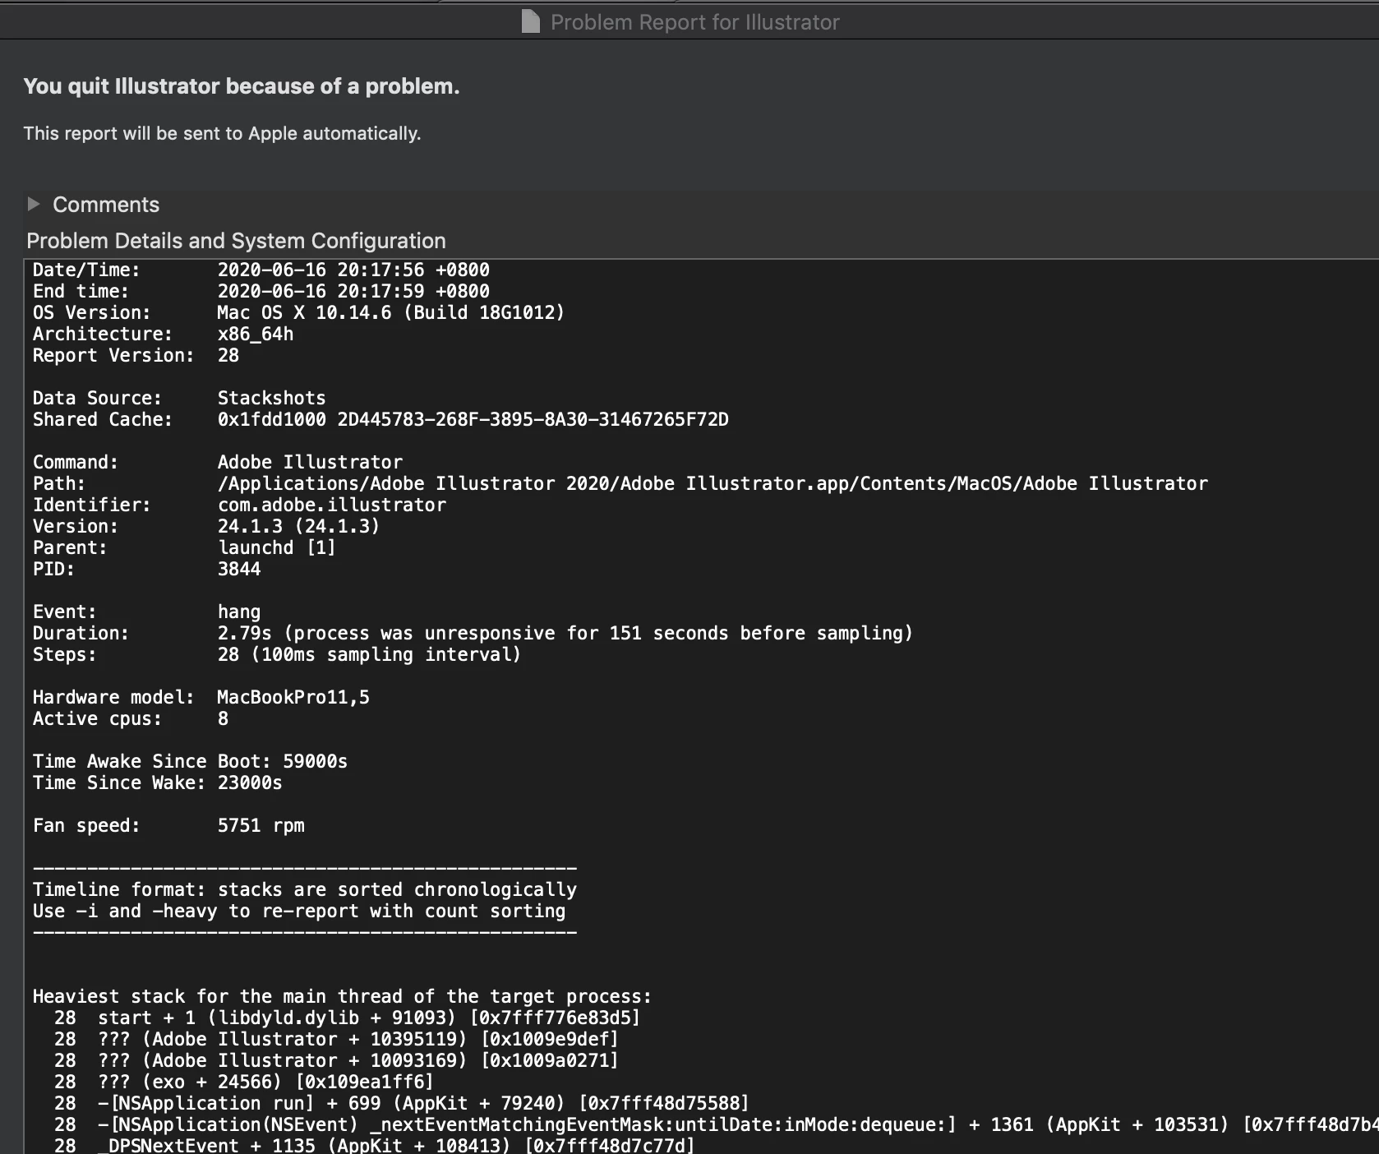The height and width of the screenshot is (1154, 1379).
Task: Click the Date/Time value 2020-06-16 20:17:56
Action: point(353,270)
